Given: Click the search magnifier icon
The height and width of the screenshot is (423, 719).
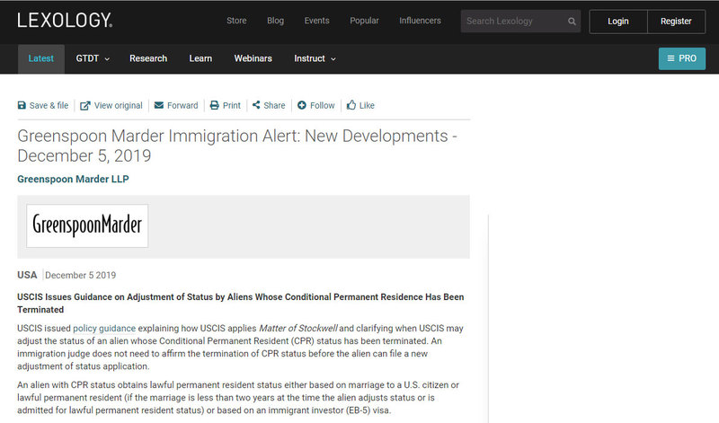Looking at the screenshot, I should coord(572,21).
